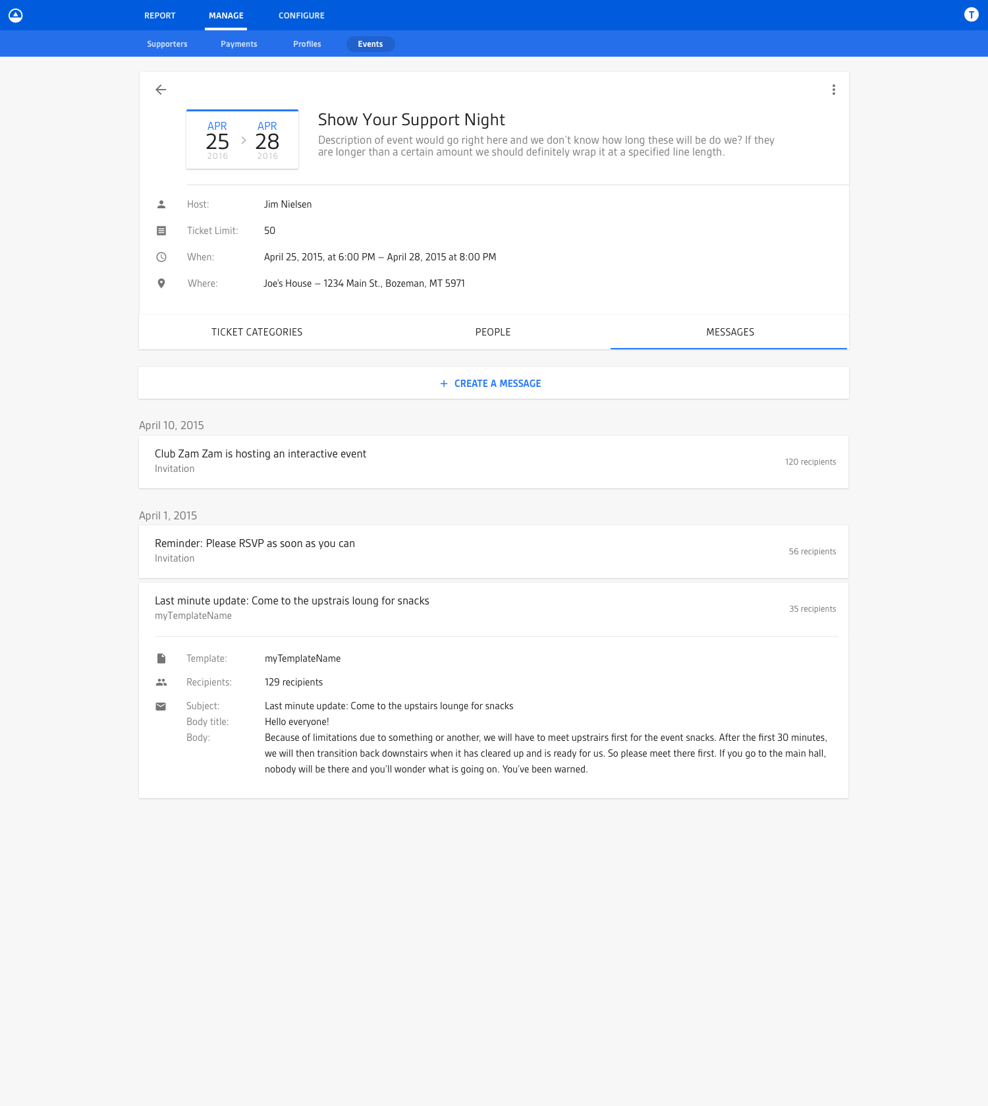This screenshot has width=988, height=1106.
Task: Click the myTemplateName value next to Template
Action: coord(303,658)
